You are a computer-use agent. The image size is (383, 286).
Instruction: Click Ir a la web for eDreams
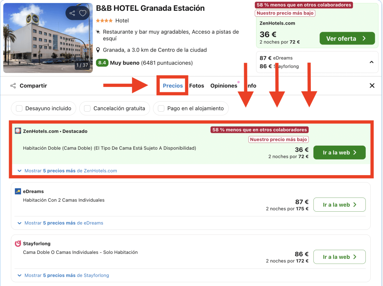pos(339,205)
